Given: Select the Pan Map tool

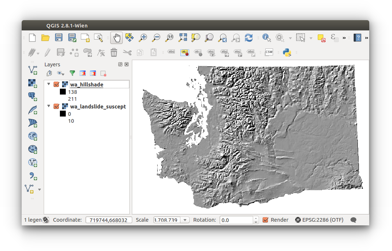Looking at the screenshot, I should [x=116, y=38].
